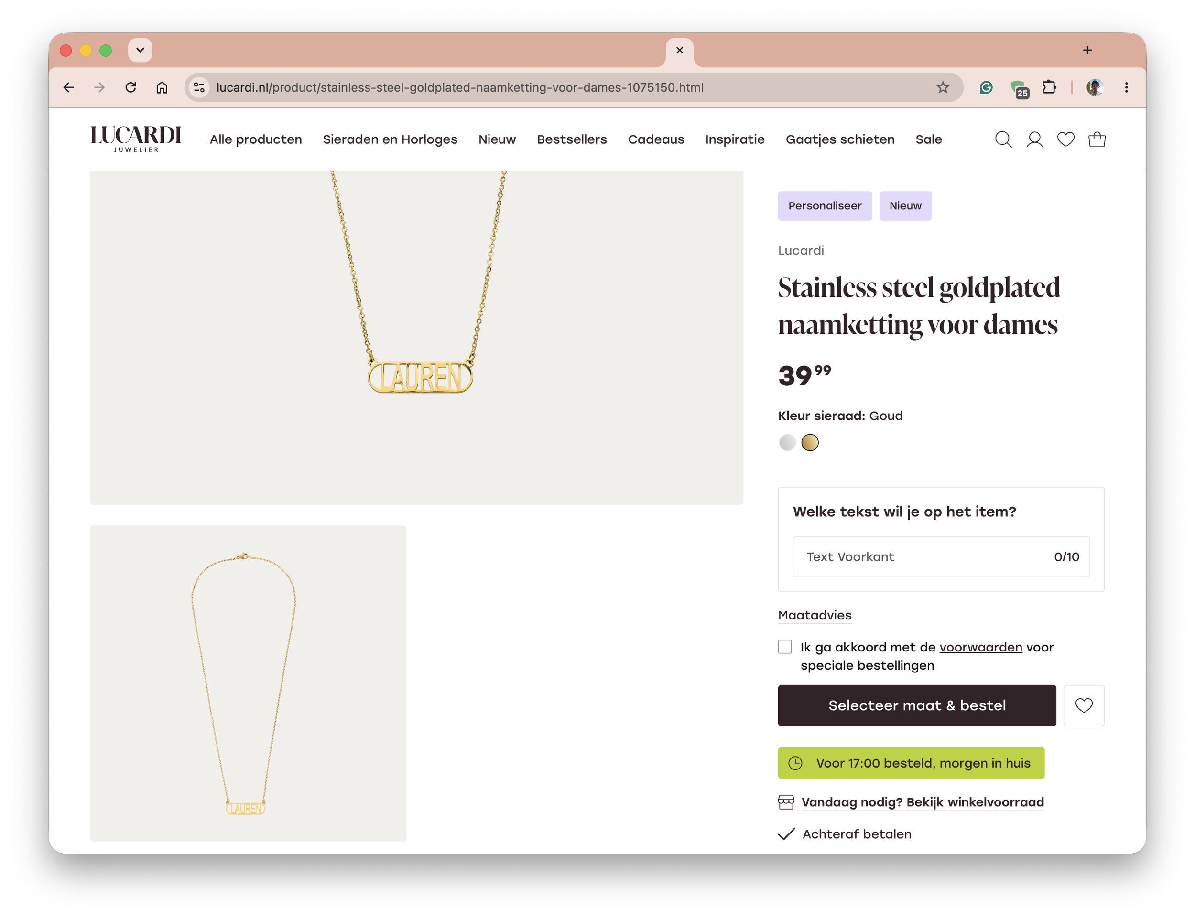The height and width of the screenshot is (918, 1195).
Task: Open the wishlist heart in header
Action: (x=1065, y=139)
